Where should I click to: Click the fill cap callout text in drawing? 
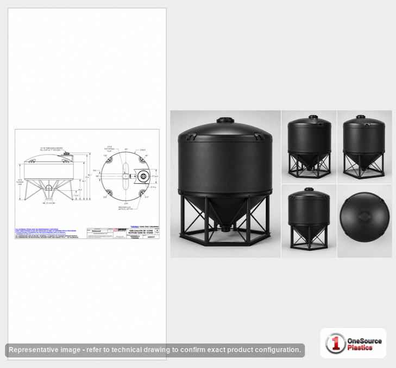pyautogui.click(x=51, y=149)
